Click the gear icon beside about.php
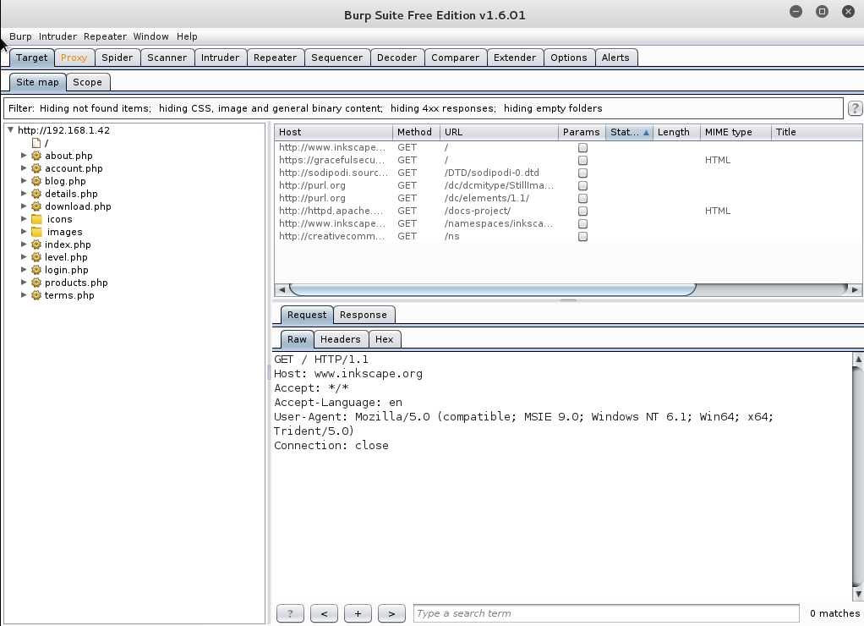 coord(36,156)
